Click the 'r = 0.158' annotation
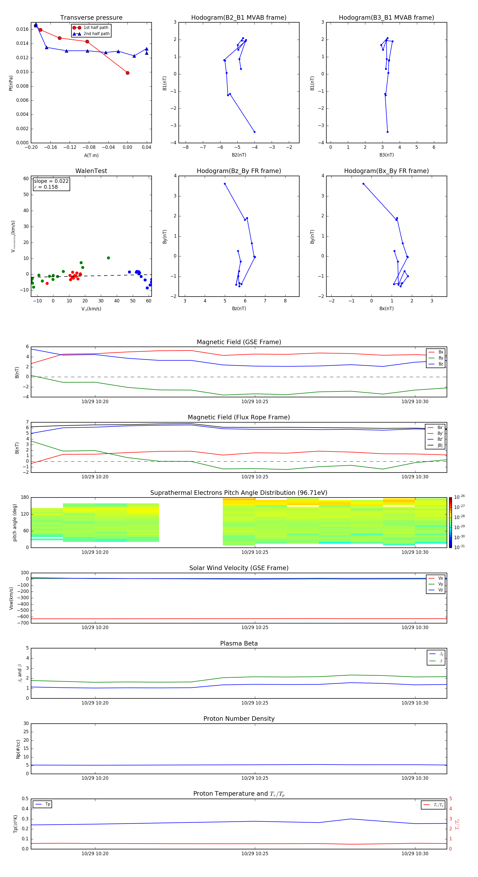 point(46,187)
